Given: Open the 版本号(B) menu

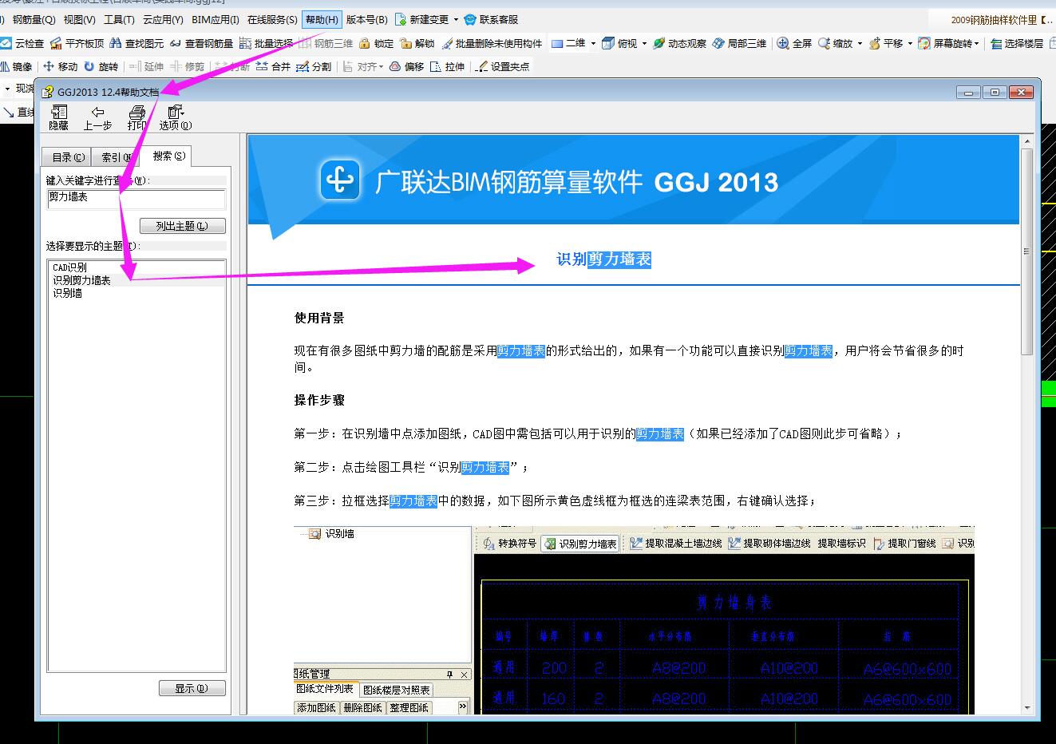Looking at the screenshot, I should tap(366, 20).
